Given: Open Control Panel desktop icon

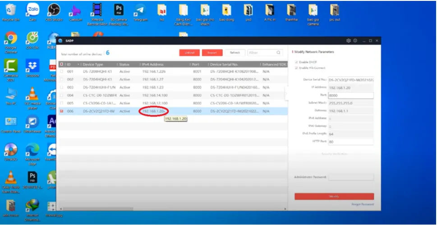Looking at the screenshot, I should pyautogui.click(x=10, y=124).
